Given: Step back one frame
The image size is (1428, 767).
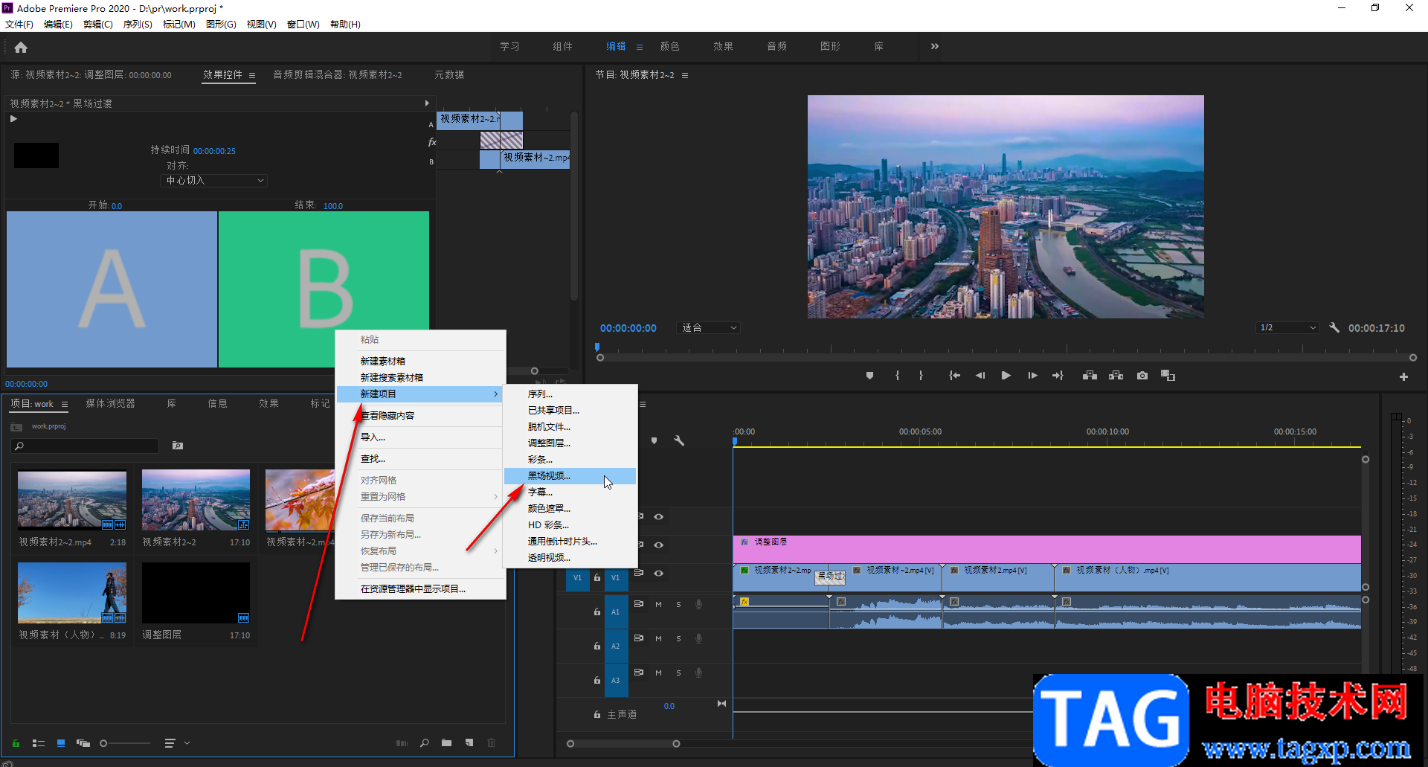Looking at the screenshot, I should [x=980, y=376].
